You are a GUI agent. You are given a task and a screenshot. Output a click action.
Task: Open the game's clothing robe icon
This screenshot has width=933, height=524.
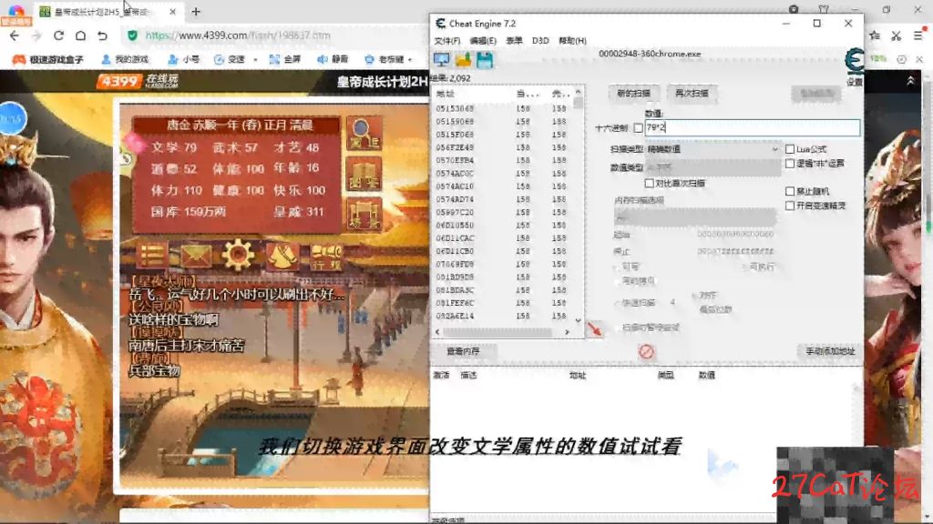click(x=282, y=256)
